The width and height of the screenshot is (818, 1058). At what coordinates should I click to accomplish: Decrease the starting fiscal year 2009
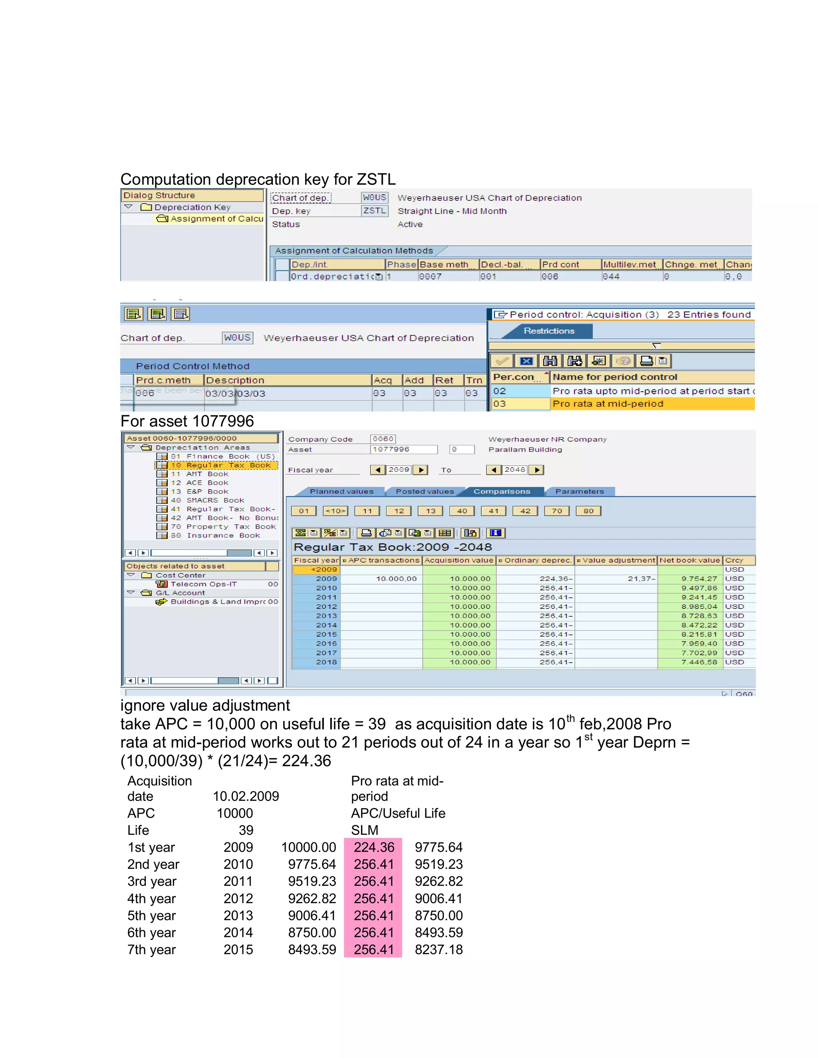point(377,470)
